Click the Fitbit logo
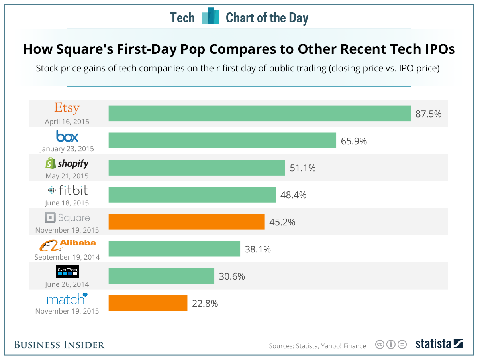The image size is (478, 359). pyautogui.click(x=68, y=191)
